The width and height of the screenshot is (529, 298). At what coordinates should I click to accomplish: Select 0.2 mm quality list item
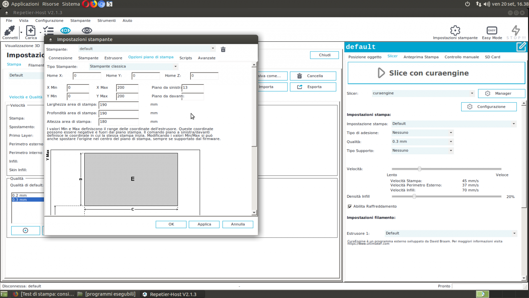pyautogui.click(x=28, y=195)
